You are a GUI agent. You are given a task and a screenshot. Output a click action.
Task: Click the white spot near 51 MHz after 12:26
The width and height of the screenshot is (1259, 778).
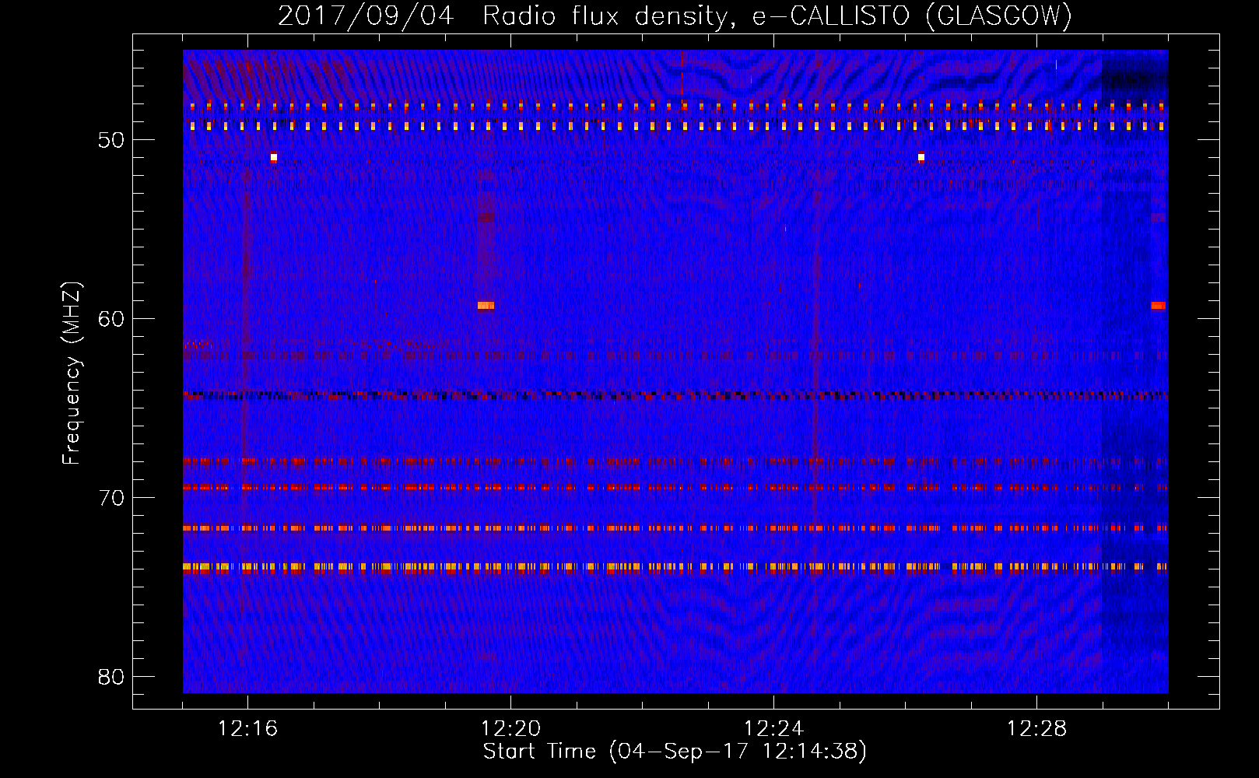coord(921,157)
